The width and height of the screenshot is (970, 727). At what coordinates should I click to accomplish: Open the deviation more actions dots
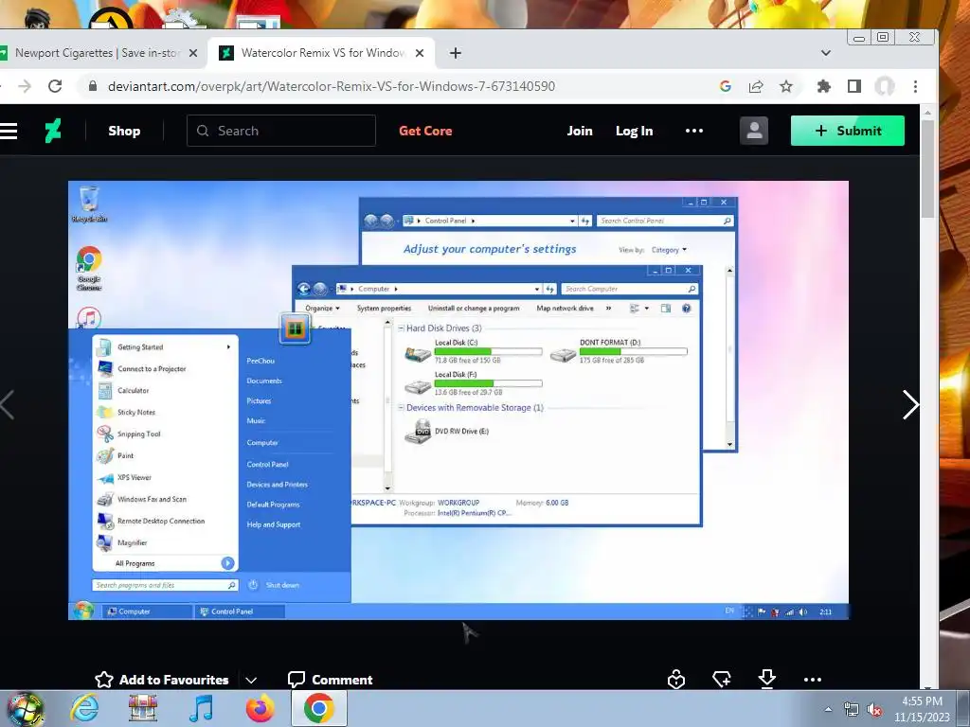pyautogui.click(x=812, y=680)
